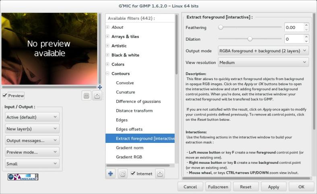This screenshot has width=317, height=194.
Task: Click the Dilation value field
Action: pyautogui.click(x=294, y=39)
